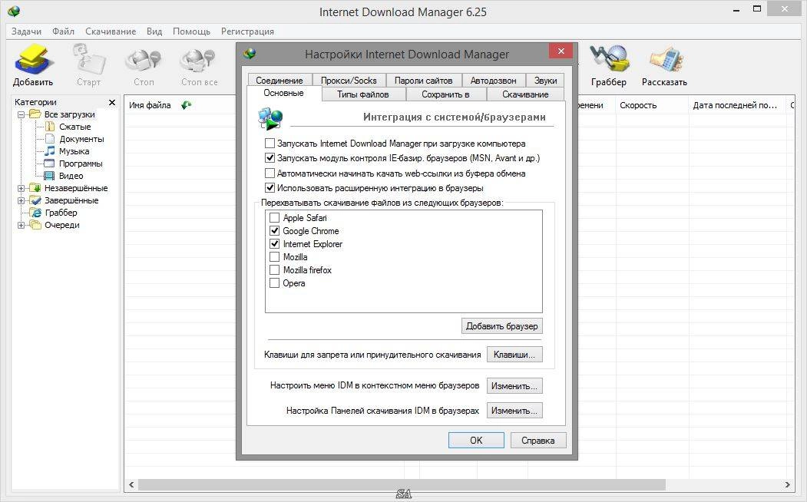Click the Видео film icon
The height and width of the screenshot is (502, 807).
pyautogui.click(x=49, y=176)
